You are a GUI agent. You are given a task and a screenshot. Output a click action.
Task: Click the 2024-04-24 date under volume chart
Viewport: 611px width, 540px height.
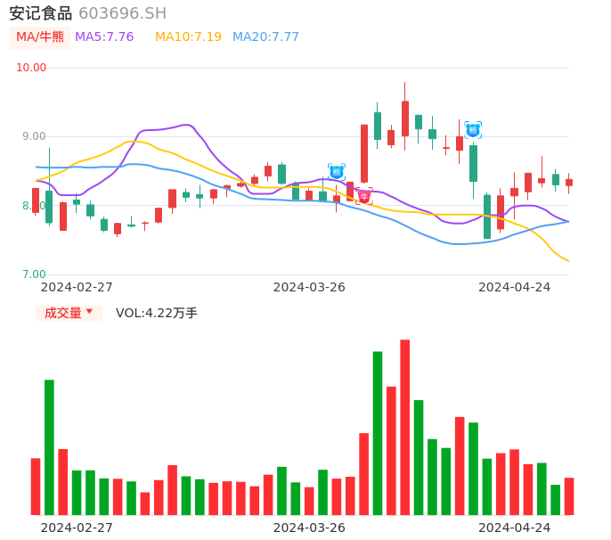point(515,528)
